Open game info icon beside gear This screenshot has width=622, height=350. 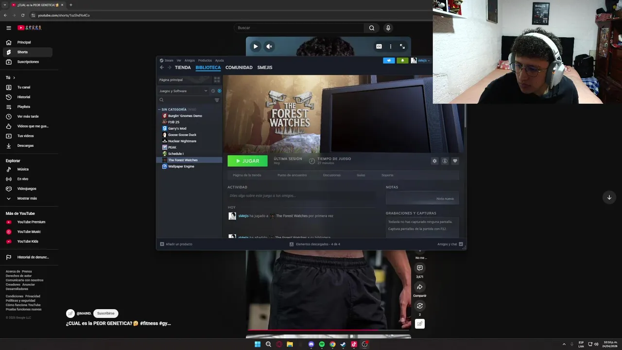pyautogui.click(x=445, y=161)
